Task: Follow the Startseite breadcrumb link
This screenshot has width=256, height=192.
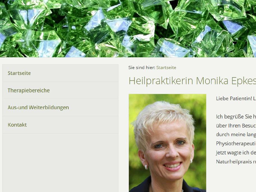Action: point(166,68)
